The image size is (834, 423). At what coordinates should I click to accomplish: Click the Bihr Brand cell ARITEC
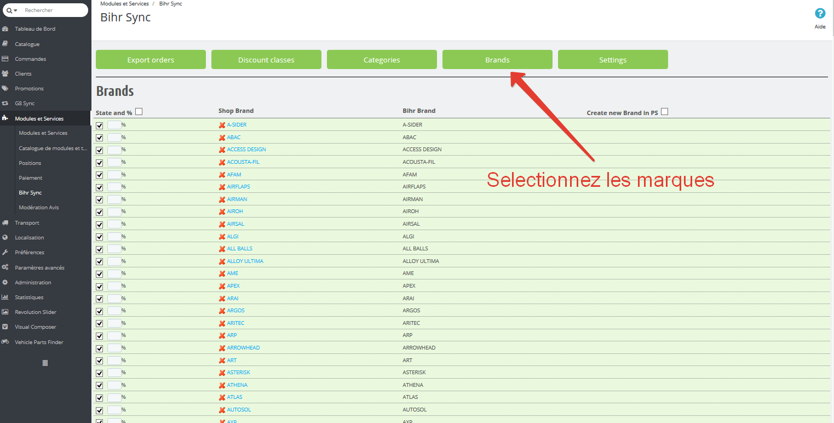411,323
